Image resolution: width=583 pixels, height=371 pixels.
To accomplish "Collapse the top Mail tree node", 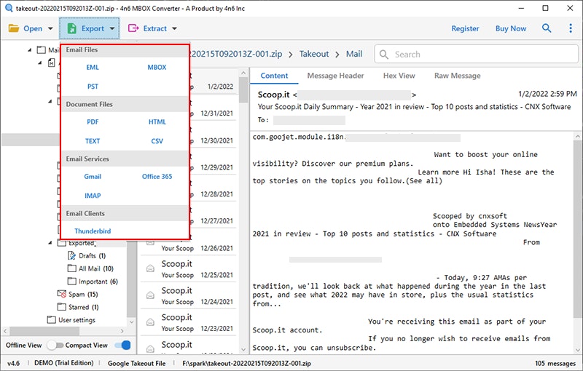I will 30,49.
